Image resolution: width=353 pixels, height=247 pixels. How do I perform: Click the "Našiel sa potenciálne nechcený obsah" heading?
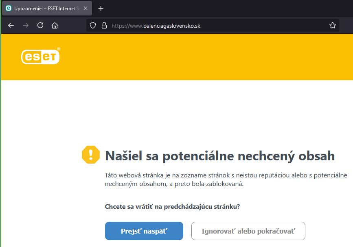[220, 156]
